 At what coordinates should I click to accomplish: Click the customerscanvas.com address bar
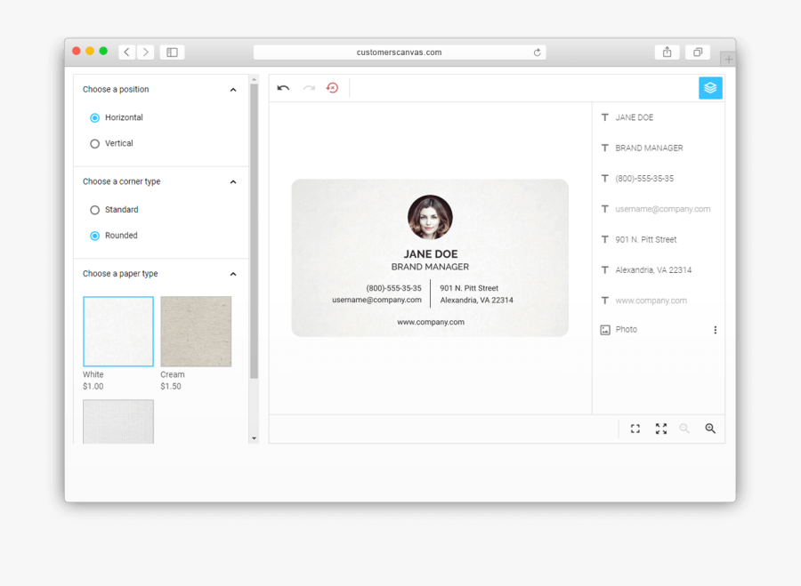click(x=400, y=52)
